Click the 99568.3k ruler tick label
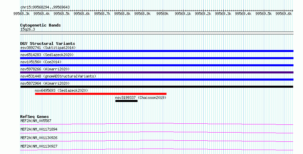The image size is (303, 154). coord(21,14)
